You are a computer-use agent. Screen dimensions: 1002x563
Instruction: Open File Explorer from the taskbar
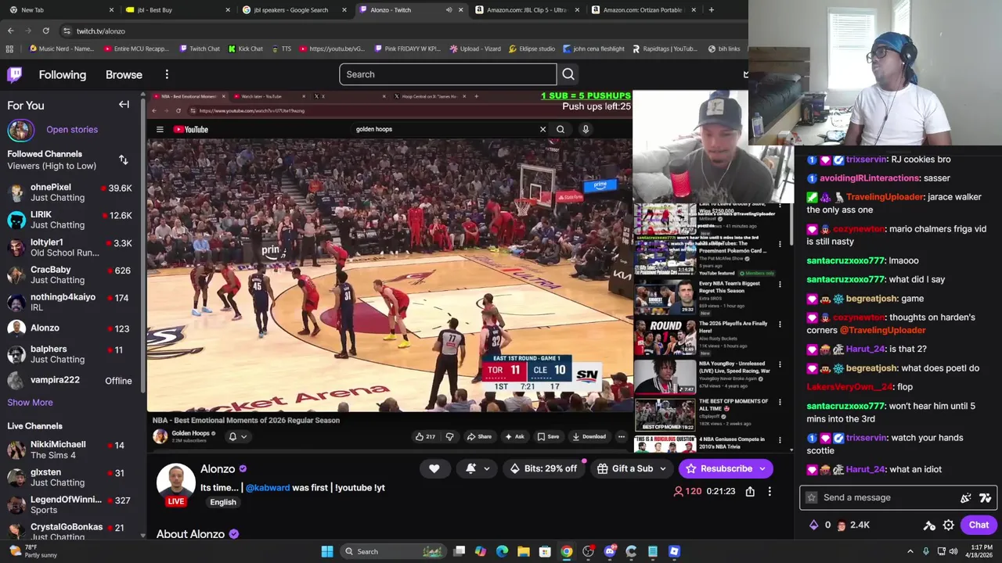(524, 551)
